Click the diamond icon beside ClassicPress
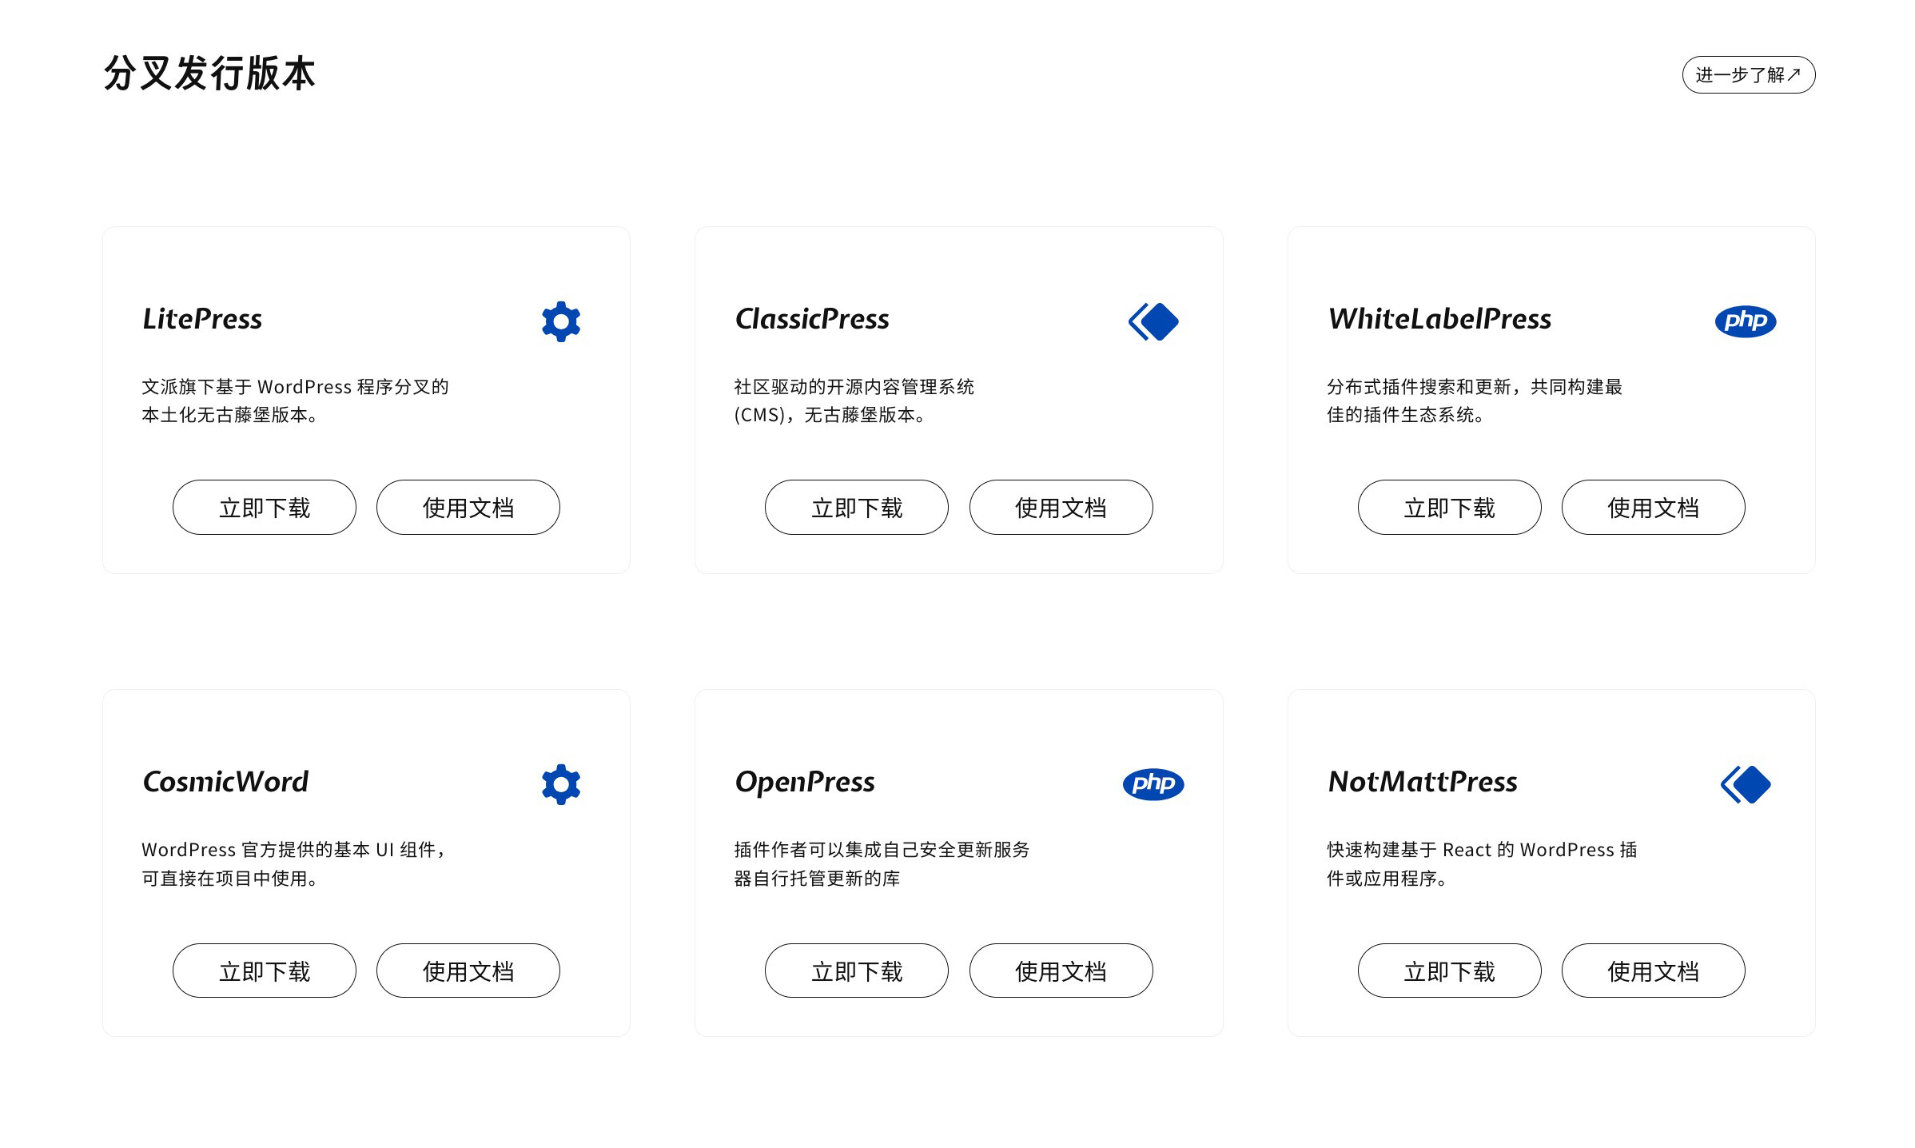 click(1153, 321)
